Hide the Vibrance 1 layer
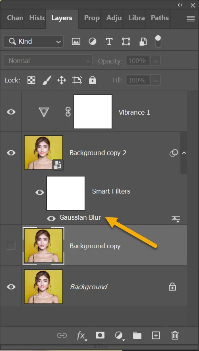Viewport: 199px width, 351px height. (x=11, y=112)
